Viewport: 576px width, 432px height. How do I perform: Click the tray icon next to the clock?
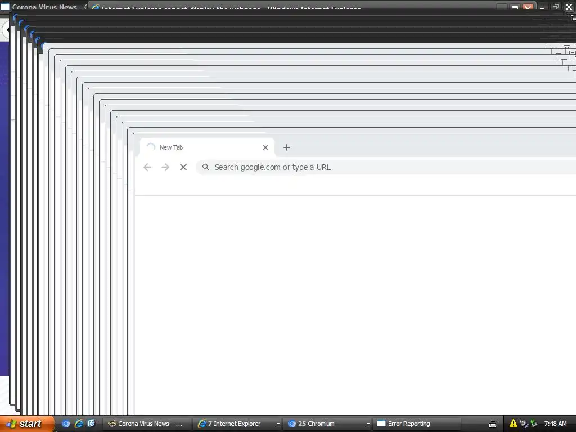[x=534, y=424]
